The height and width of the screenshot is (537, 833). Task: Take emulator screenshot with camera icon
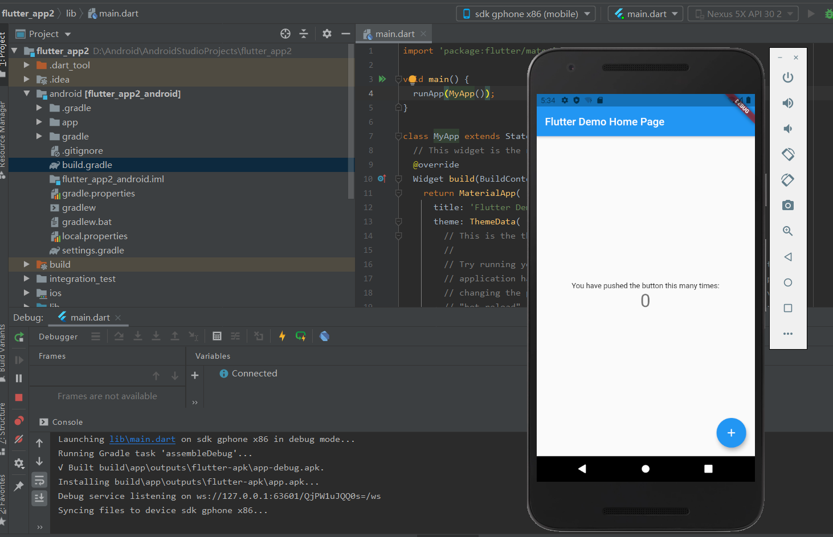788,206
